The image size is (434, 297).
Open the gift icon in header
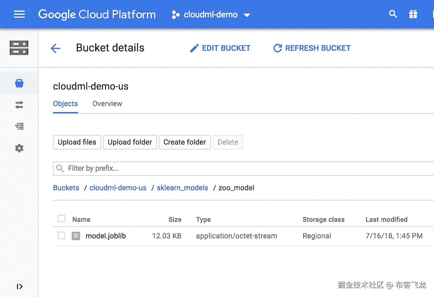(413, 14)
